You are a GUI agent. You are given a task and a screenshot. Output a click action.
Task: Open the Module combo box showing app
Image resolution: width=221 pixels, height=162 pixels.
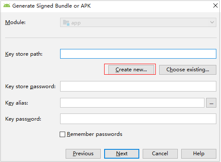click(138, 22)
